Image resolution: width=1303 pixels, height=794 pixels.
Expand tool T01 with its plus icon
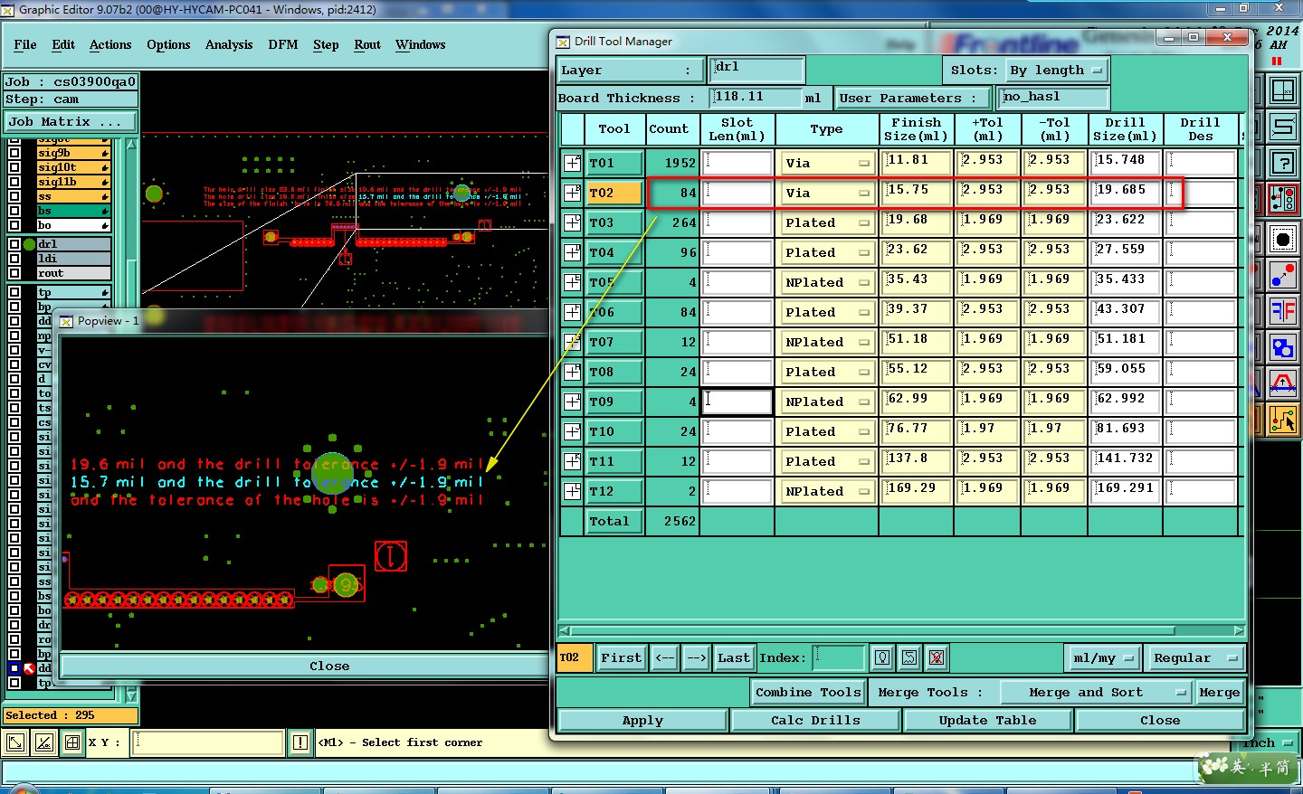tap(573, 163)
